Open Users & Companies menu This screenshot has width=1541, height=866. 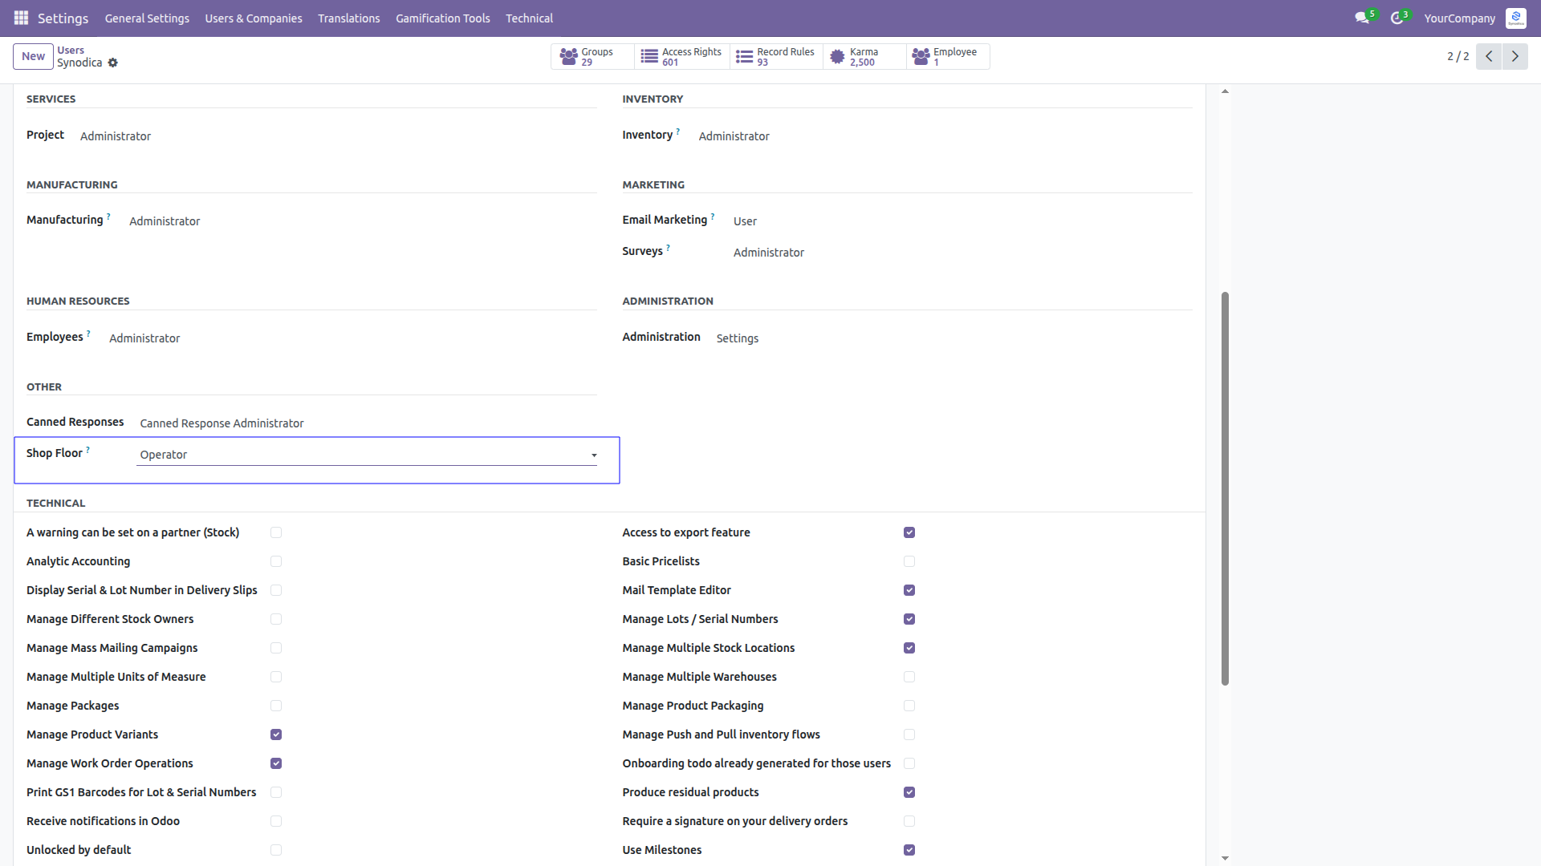(254, 18)
